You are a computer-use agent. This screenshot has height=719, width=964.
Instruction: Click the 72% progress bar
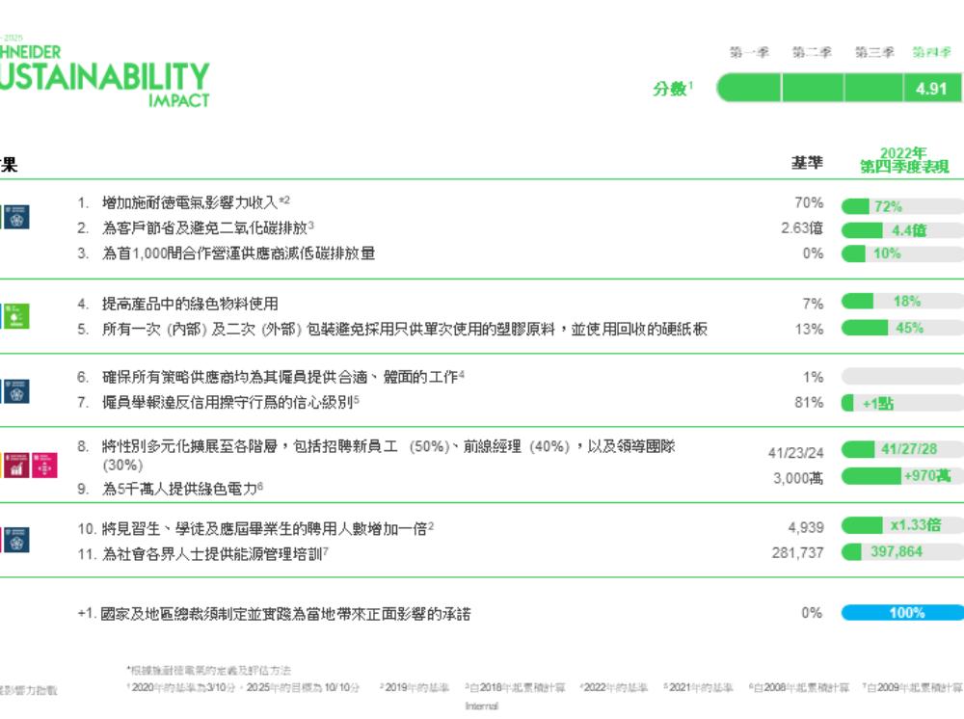pos(902,206)
